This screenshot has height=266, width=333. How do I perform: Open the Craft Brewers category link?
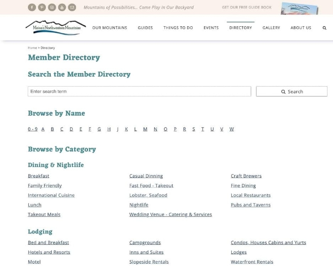point(246,175)
